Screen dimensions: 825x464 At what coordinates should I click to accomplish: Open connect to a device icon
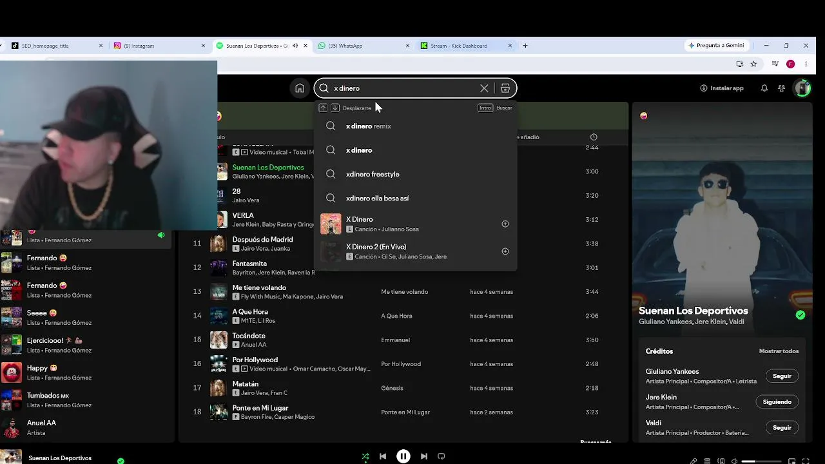721,461
